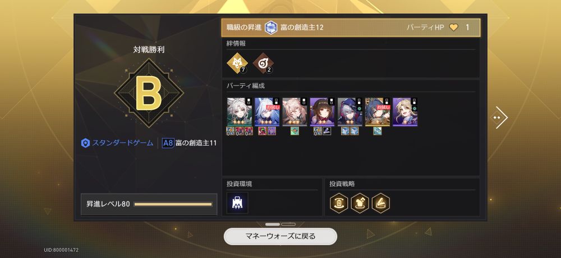Select the first gold investment strategy hexagon
The image size is (561, 258).
pos(339,203)
